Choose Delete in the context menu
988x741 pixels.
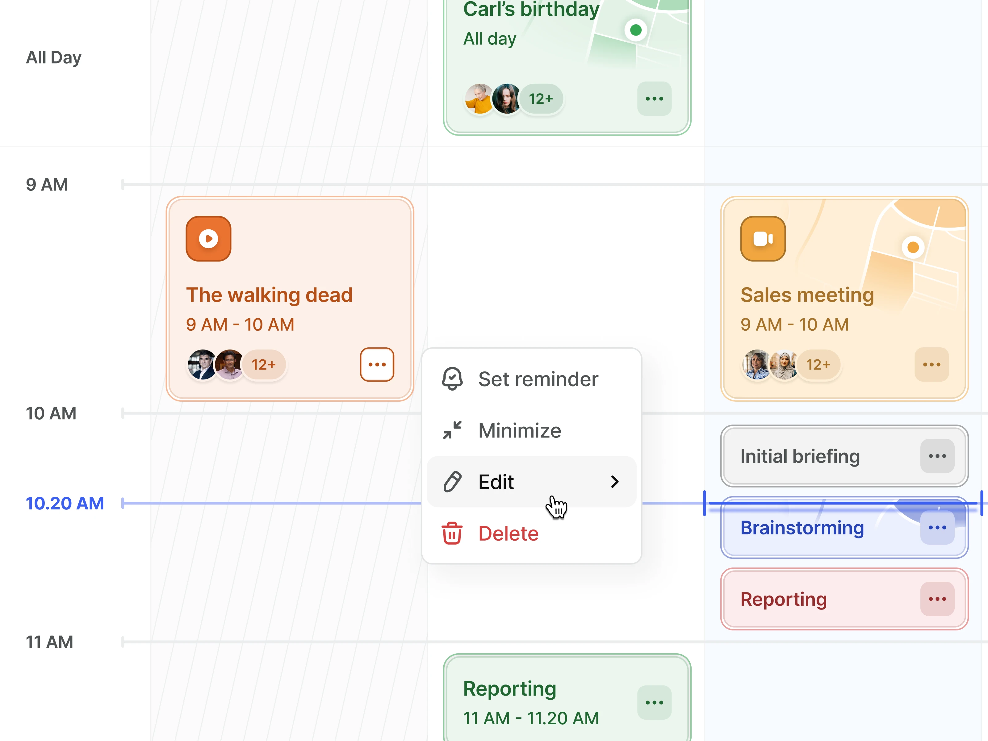pos(508,533)
